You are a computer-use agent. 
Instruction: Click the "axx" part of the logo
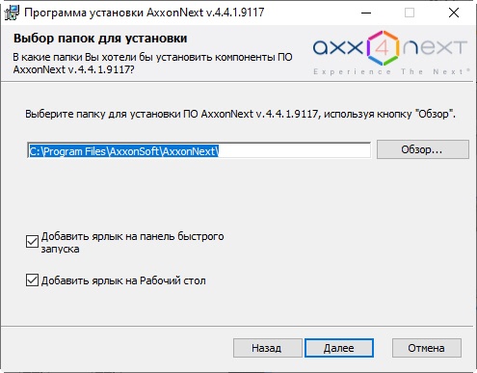pos(338,48)
